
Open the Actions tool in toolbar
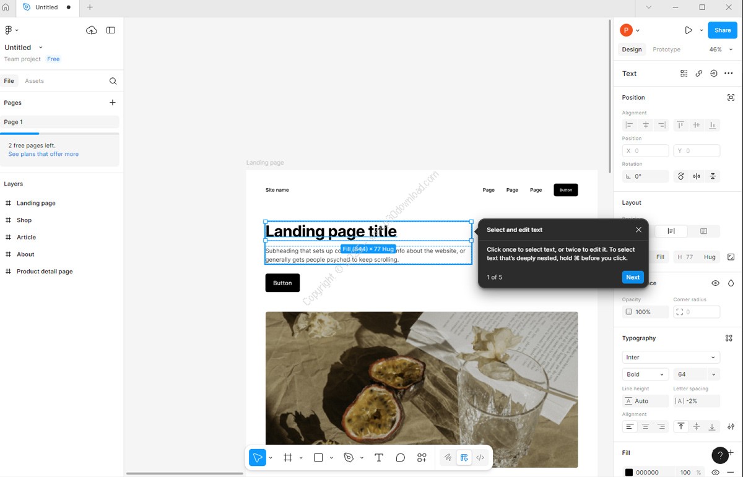[422, 458]
